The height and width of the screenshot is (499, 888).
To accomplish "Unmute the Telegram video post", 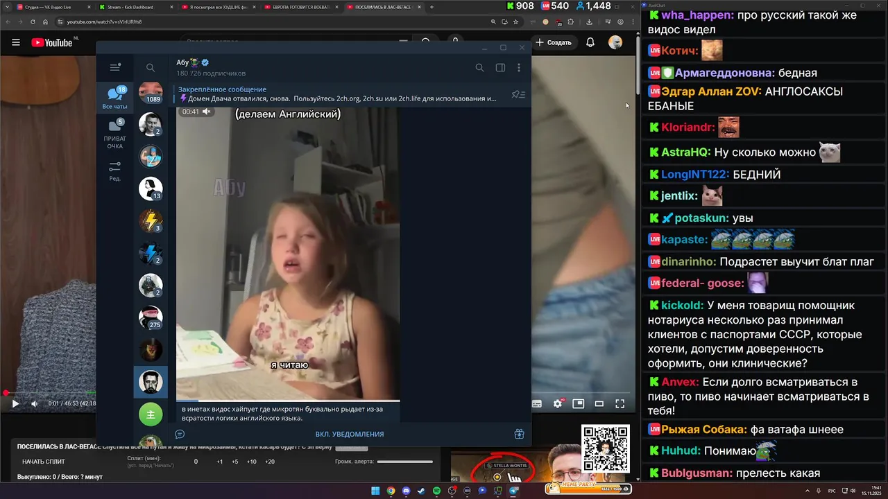I will click(206, 112).
